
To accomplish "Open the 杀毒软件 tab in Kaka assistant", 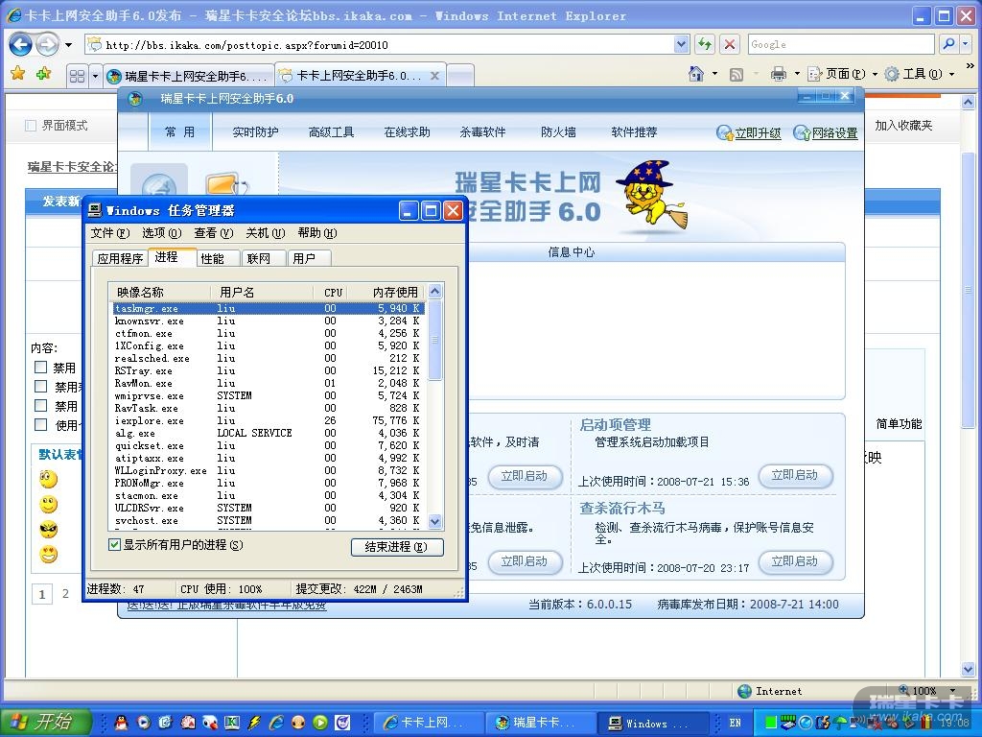I will pos(482,132).
